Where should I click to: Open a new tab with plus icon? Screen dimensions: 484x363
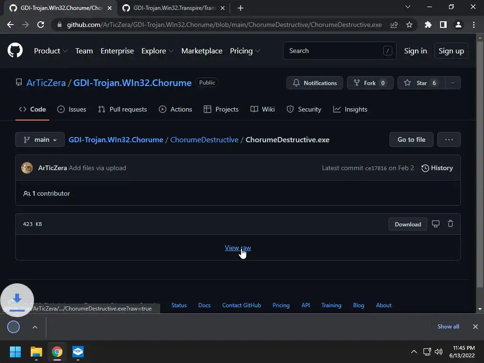pos(241,8)
